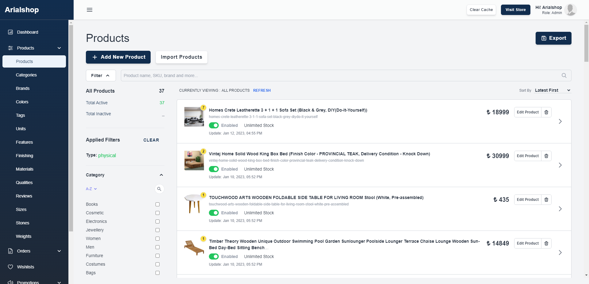Click the sidebar vertical scrollbar
Image resolution: width=589 pixels, height=284 pixels.
coord(71,128)
